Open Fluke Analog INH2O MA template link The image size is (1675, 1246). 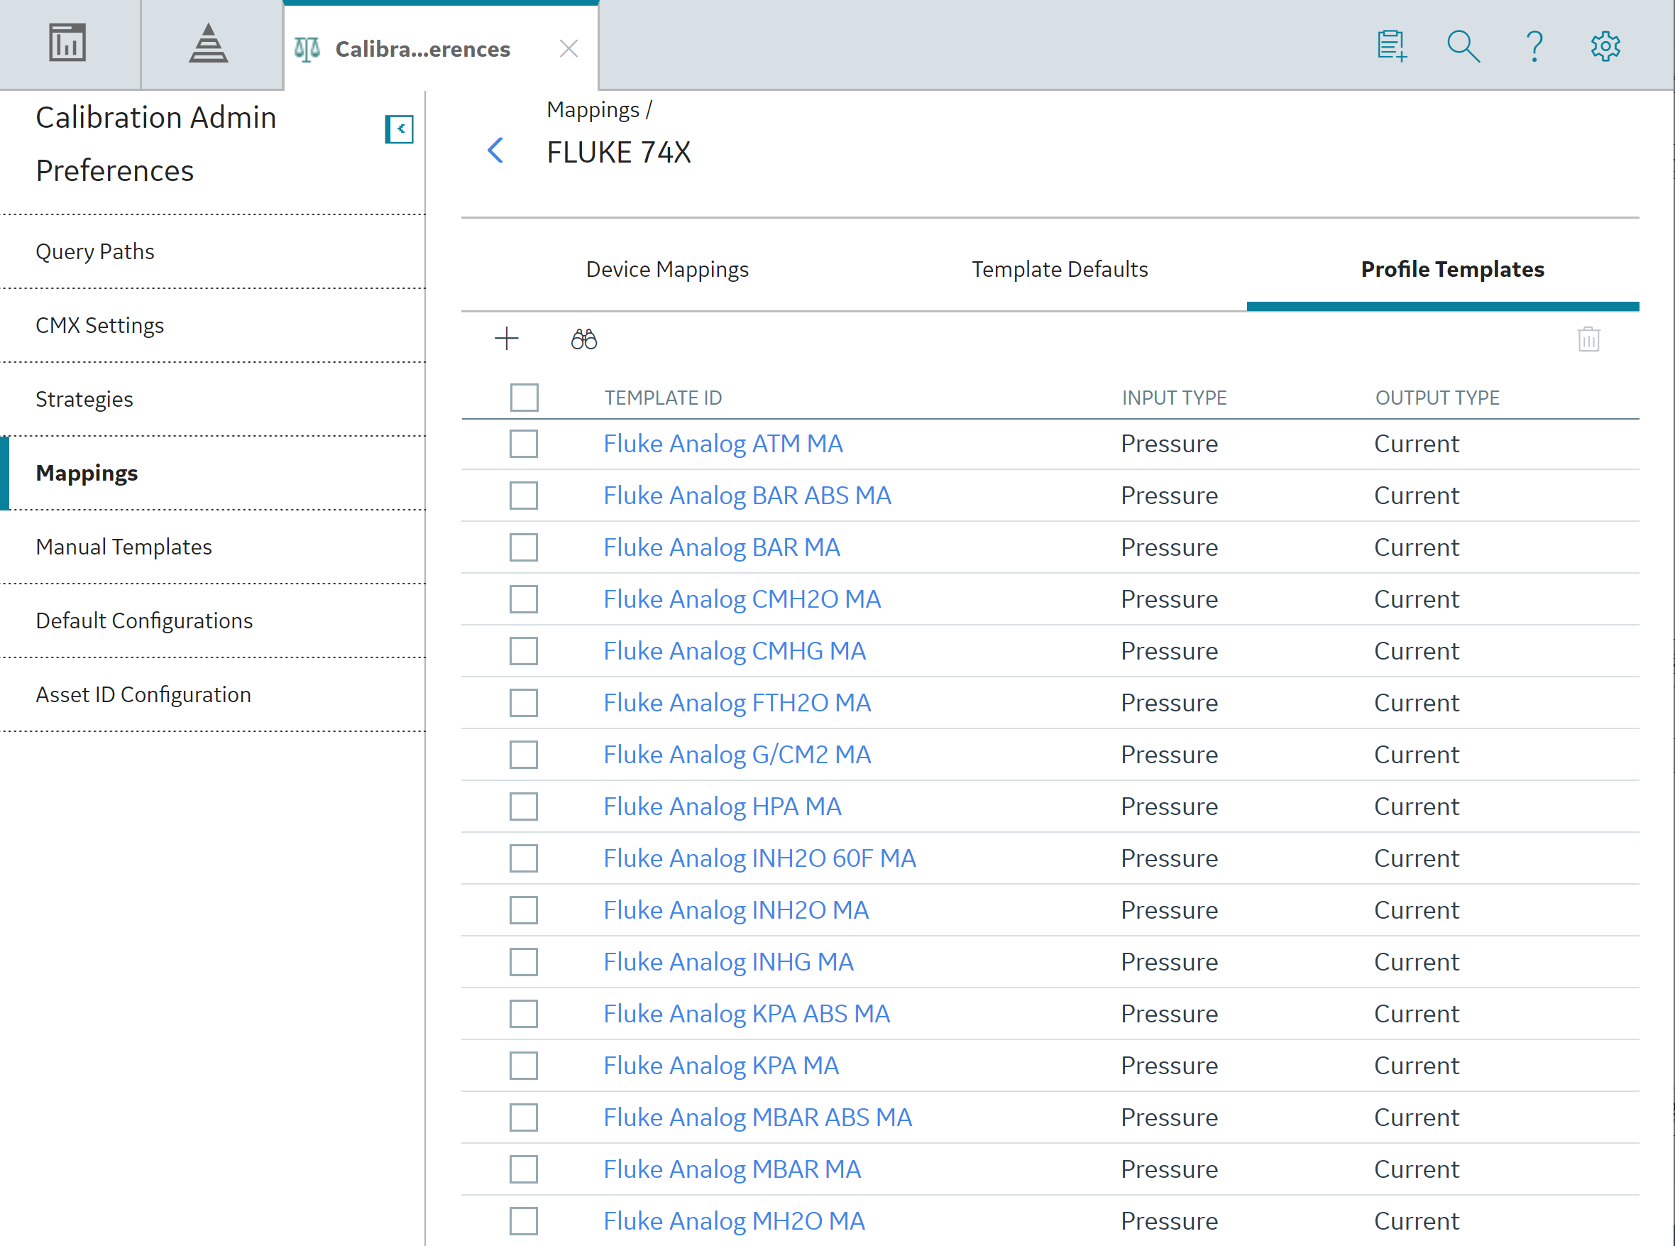pyautogui.click(x=736, y=910)
